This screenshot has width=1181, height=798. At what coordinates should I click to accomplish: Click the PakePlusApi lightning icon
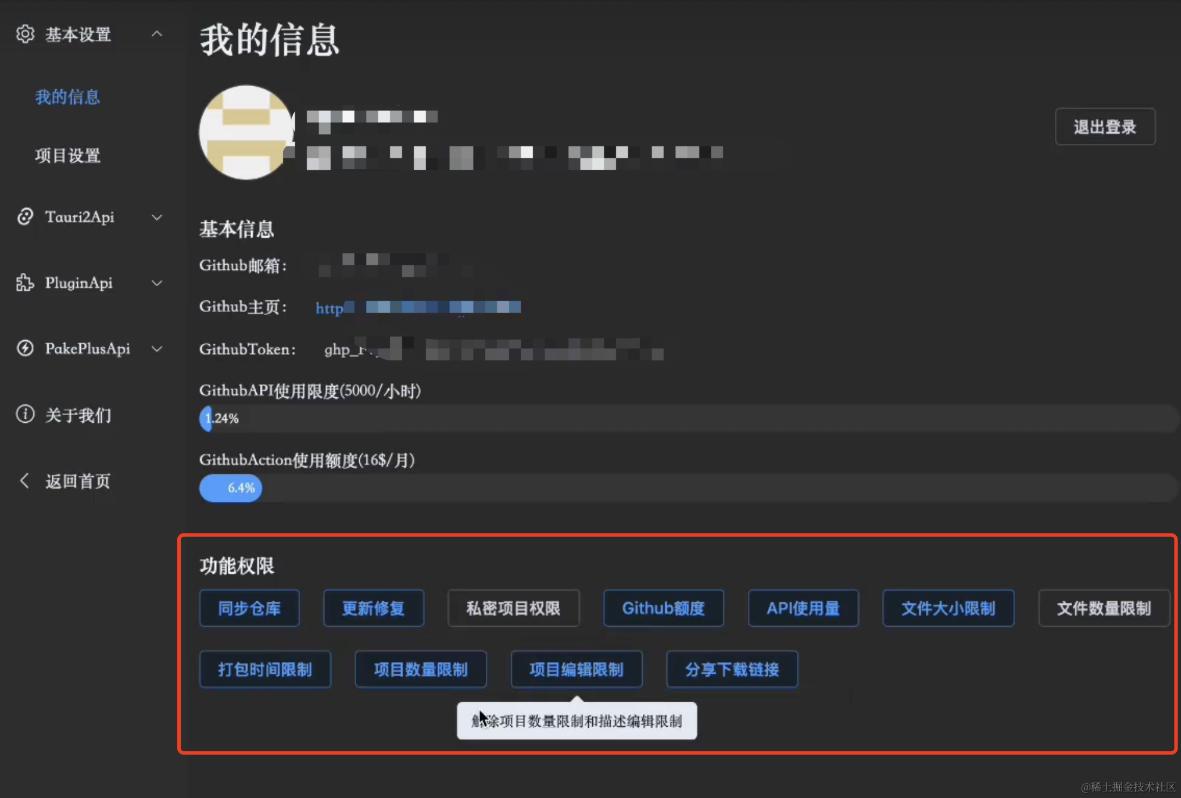[25, 348]
